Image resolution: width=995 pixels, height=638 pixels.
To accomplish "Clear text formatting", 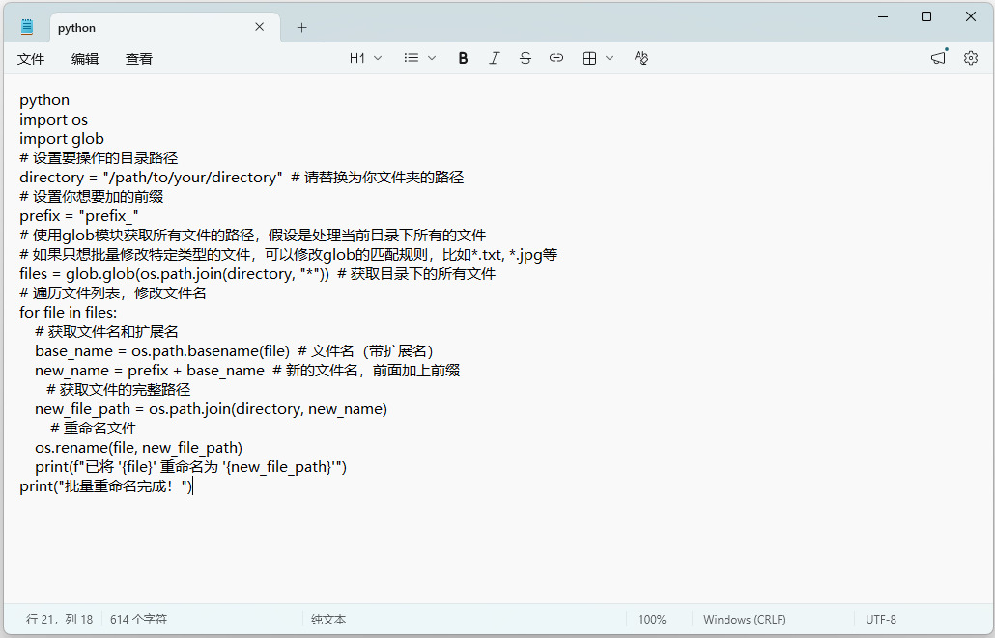I will point(641,58).
